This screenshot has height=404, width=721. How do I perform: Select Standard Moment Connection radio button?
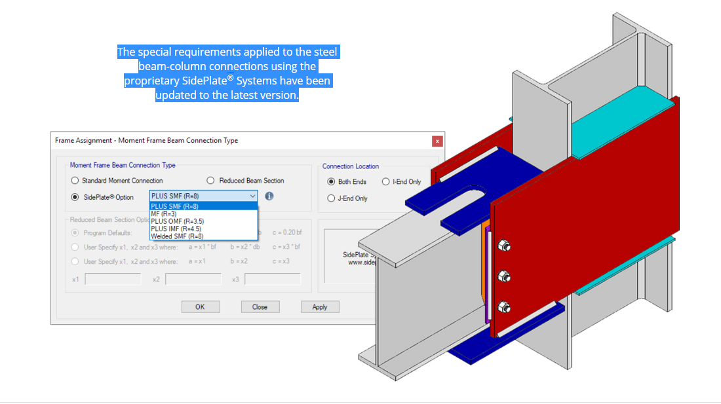pos(75,181)
